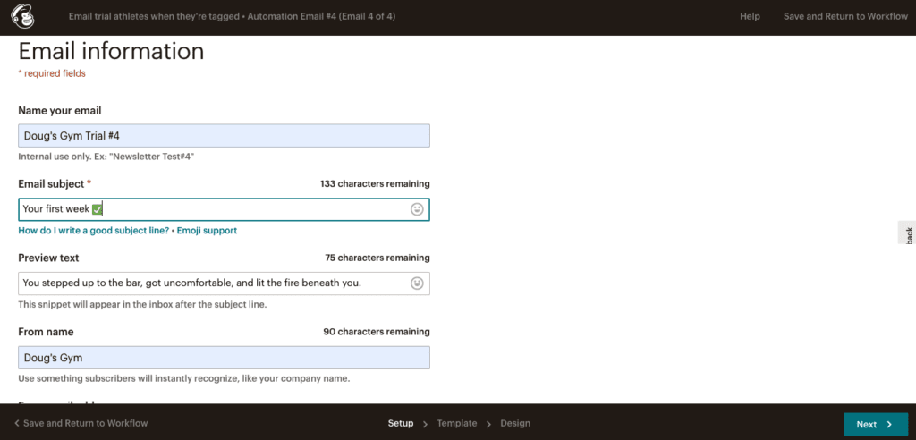
Task: Click top-right Save and Return to Workflow
Action: [845, 16]
